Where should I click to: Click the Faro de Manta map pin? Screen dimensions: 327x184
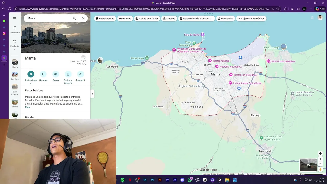coord(202,34)
